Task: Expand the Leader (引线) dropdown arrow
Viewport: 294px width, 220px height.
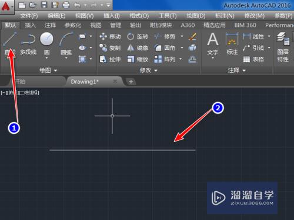Action: coord(269,48)
